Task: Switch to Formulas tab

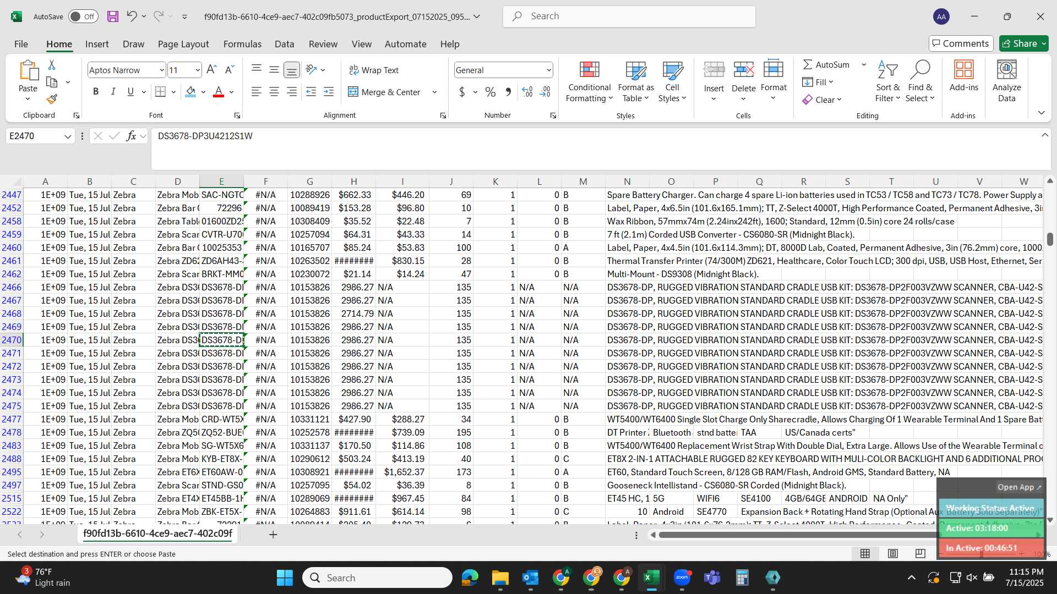Action: (x=242, y=44)
